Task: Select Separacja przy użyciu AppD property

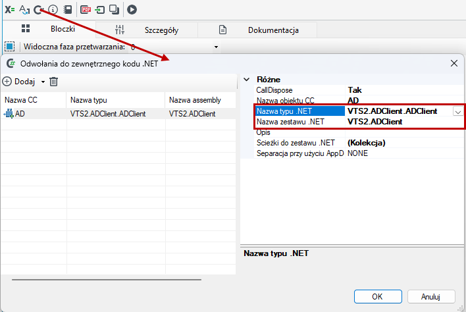Action: (299, 153)
